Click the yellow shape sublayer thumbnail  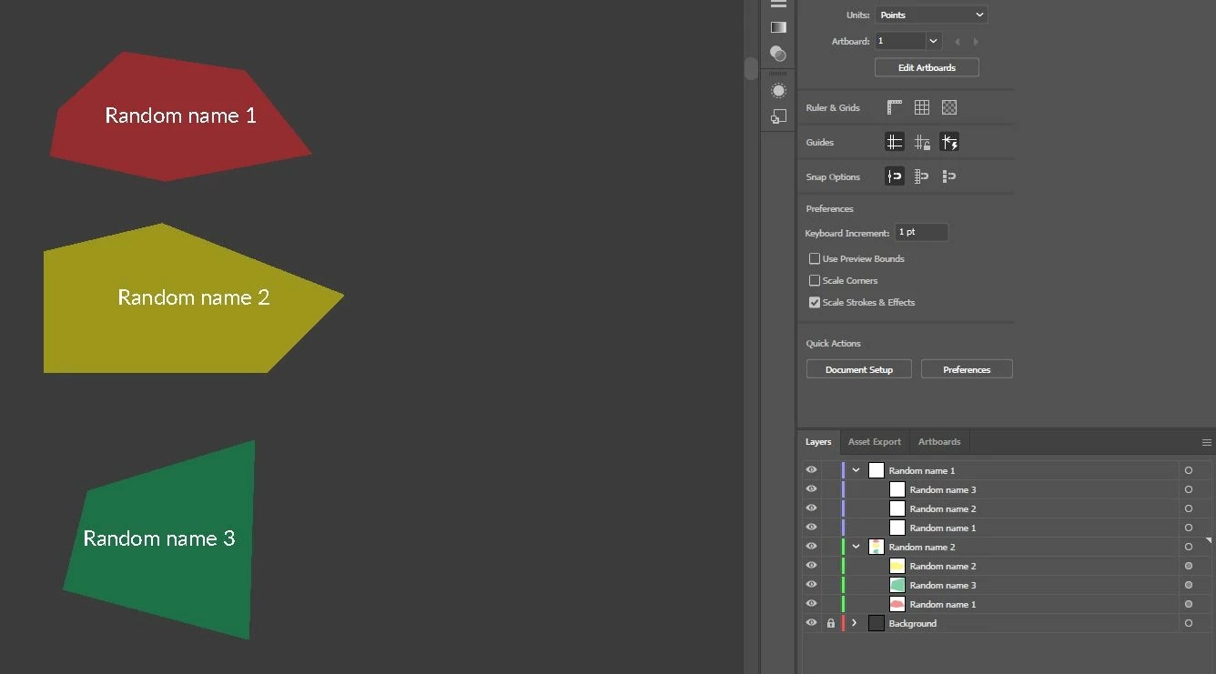point(897,567)
